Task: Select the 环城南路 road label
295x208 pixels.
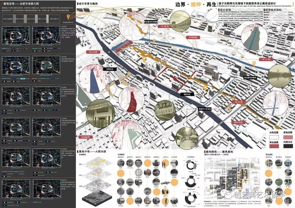Action: pos(193,37)
